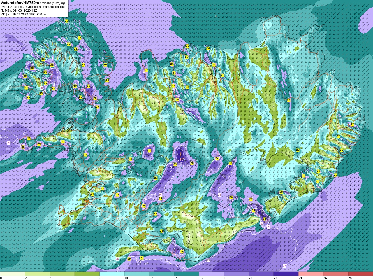Click the yellow '32' peak gust marker
373x280 pixels.
pyautogui.click(x=46, y=83)
